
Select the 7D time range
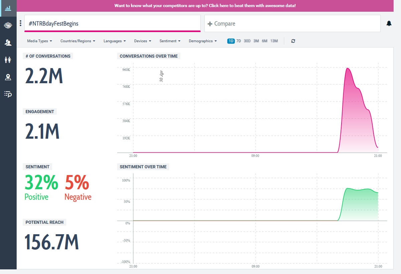pyautogui.click(x=239, y=41)
